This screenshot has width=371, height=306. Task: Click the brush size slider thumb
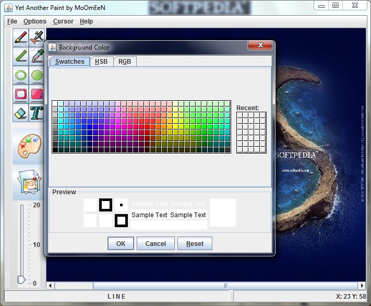click(x=21, y=280)
